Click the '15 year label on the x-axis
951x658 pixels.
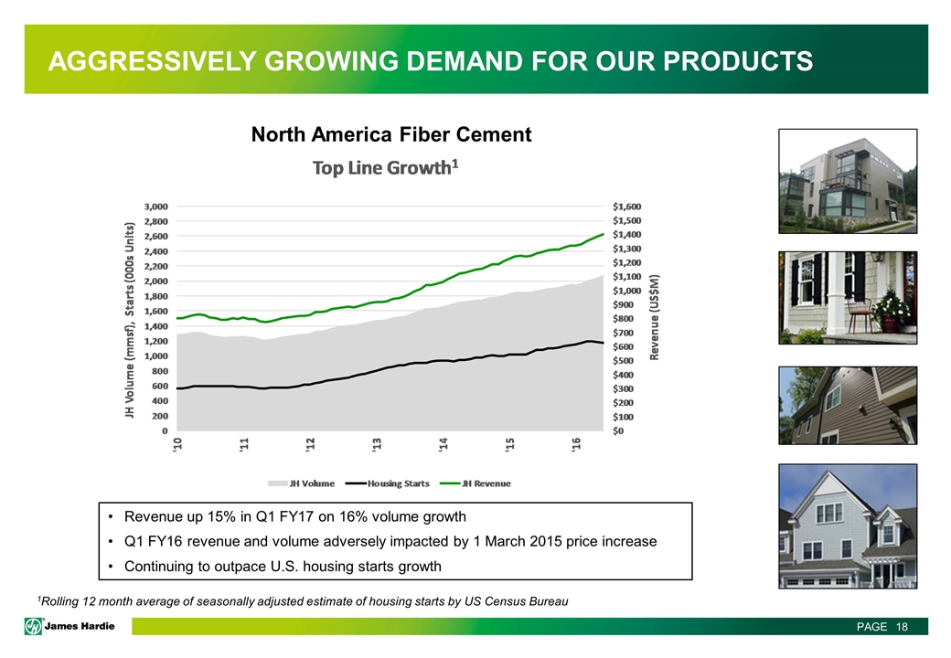(510, 444)
